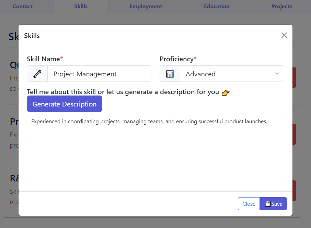Close the Skills modal via the X icon
This screenshot has height=228, width=311.
pos(284,35)
